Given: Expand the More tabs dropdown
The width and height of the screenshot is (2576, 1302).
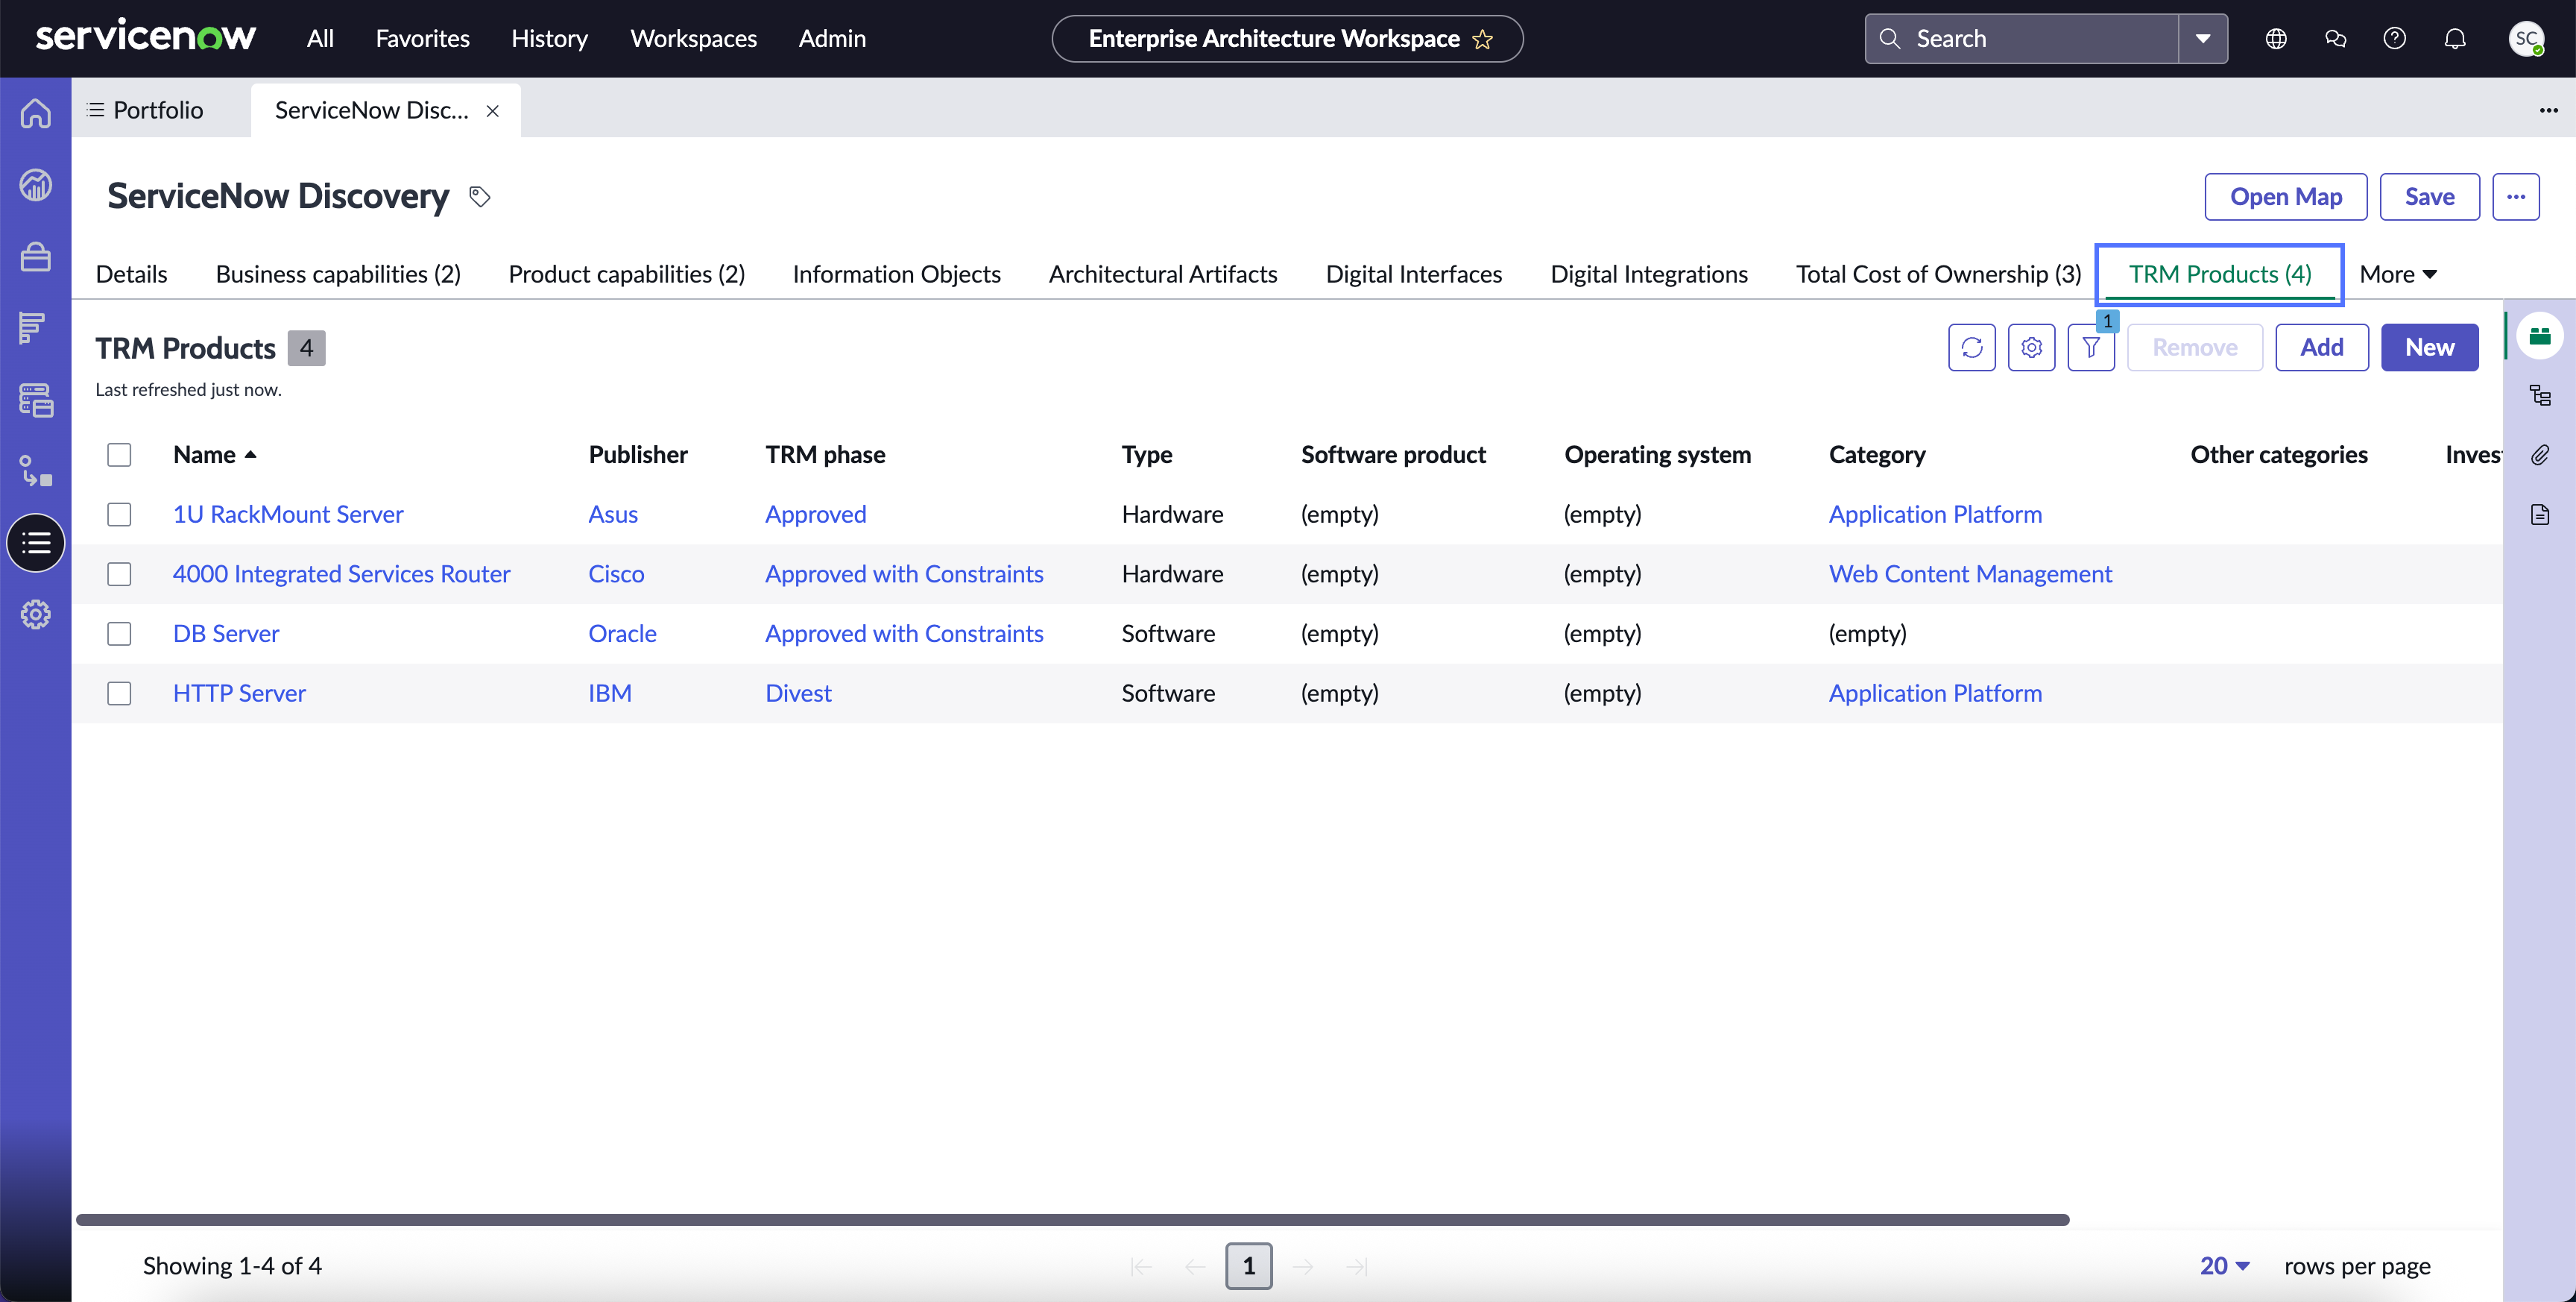Looking at the screenshot, I should (2398, 274).
